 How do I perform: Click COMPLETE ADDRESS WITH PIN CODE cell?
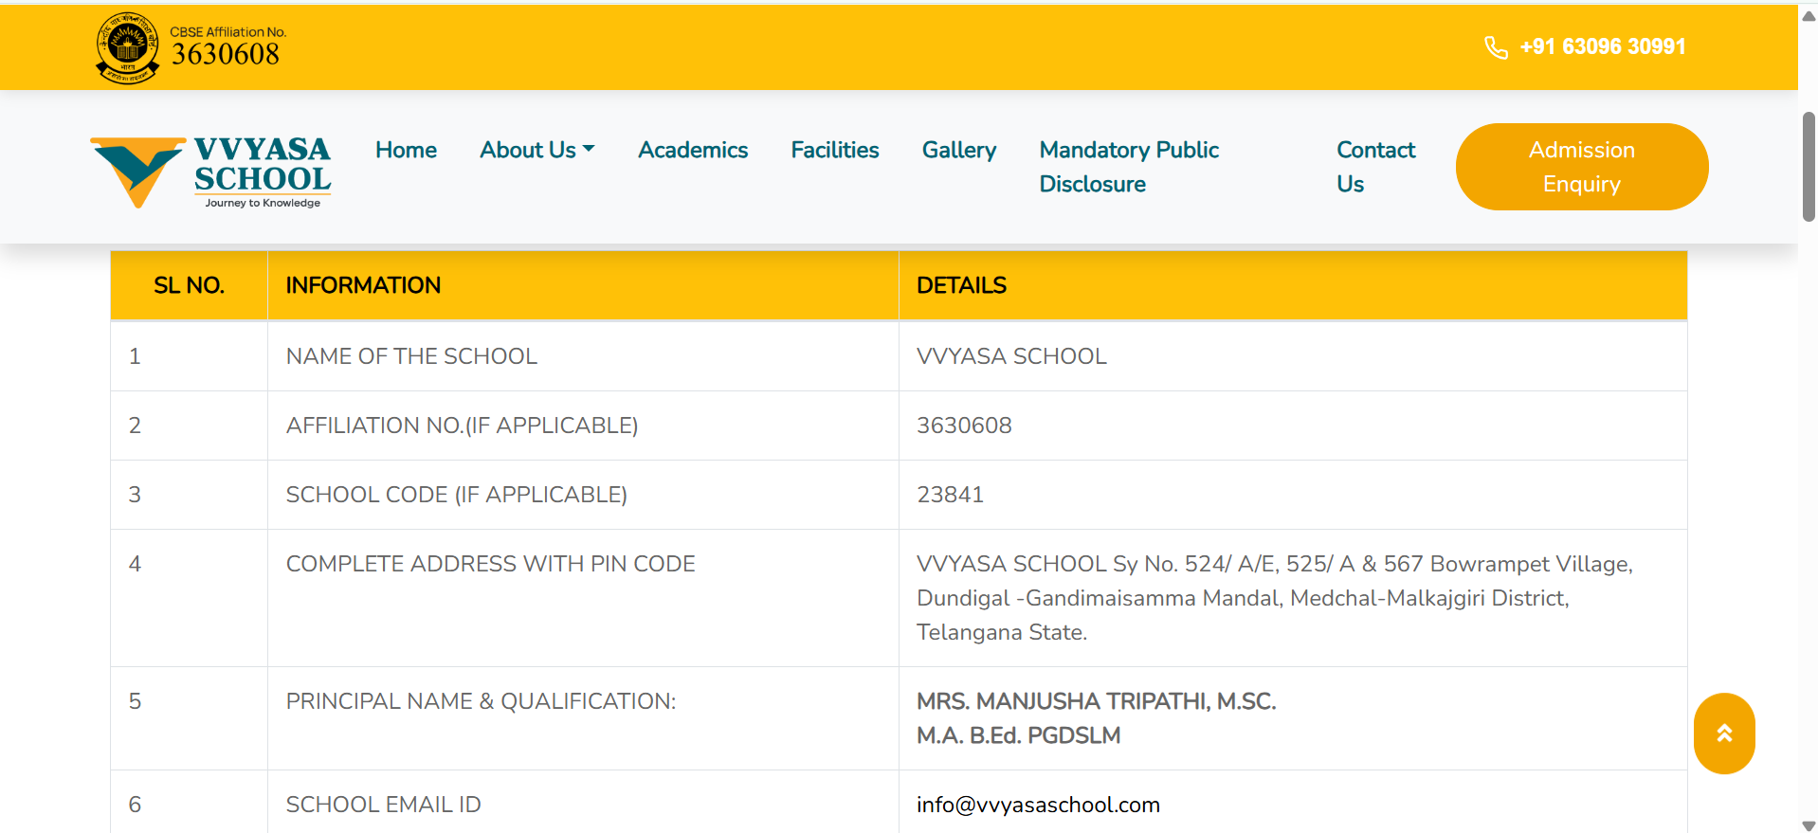583,598
